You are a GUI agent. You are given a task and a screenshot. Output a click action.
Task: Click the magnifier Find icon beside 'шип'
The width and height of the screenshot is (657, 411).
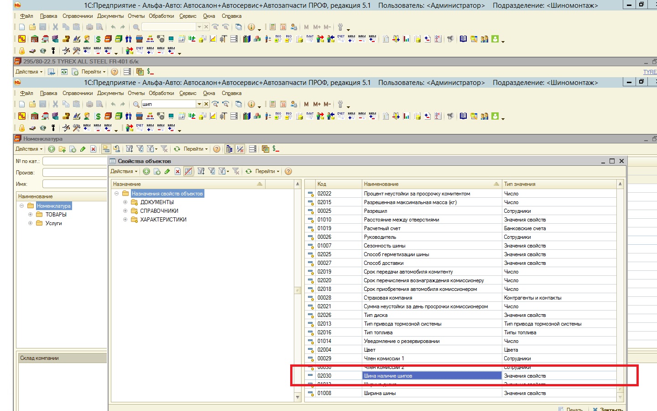136,104
